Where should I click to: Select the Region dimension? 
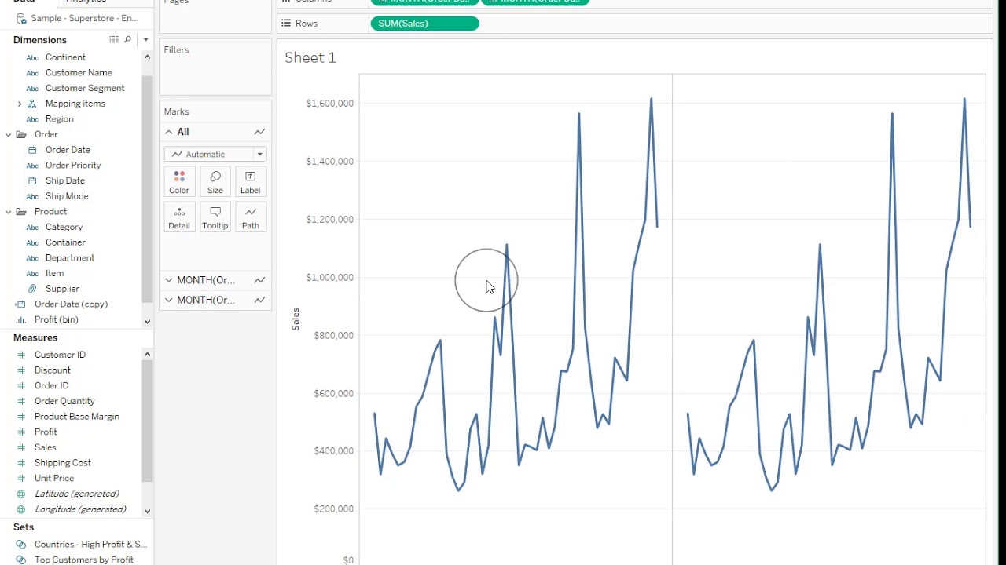pos(60,119)
